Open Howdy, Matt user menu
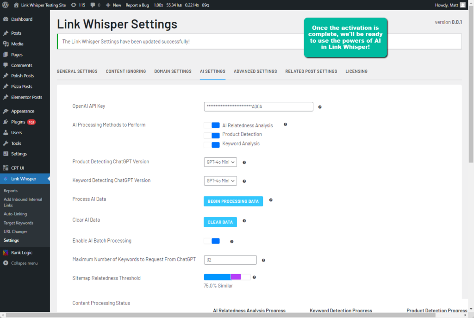 click(x=450, y=5)
